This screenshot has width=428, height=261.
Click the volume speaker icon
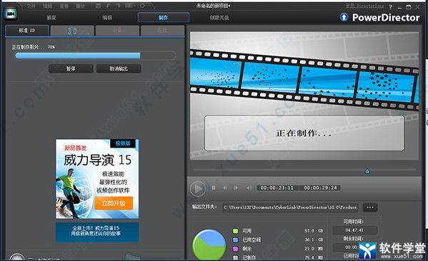249,188
